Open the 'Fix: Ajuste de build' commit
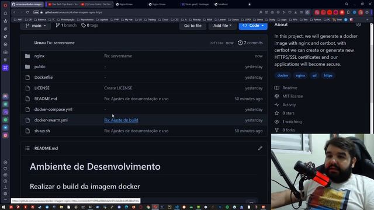Image resolution: width=374 pixels, height=210 pixels. [121, 120]
